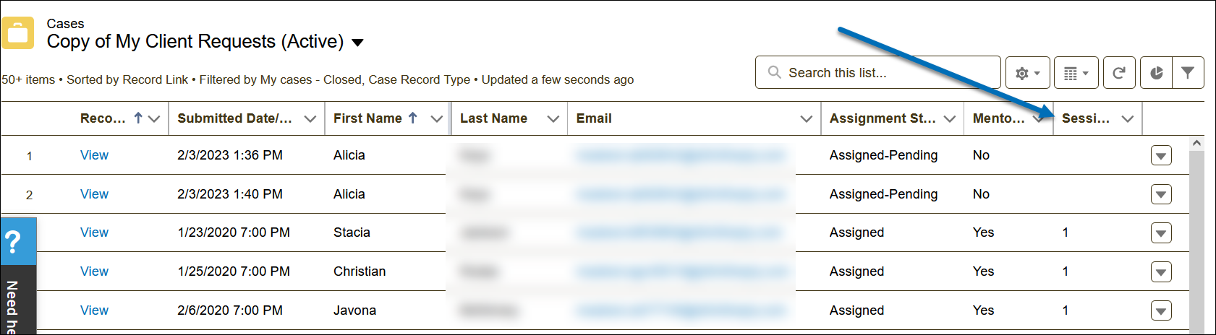Refresh the cases list

(1118, 73)
